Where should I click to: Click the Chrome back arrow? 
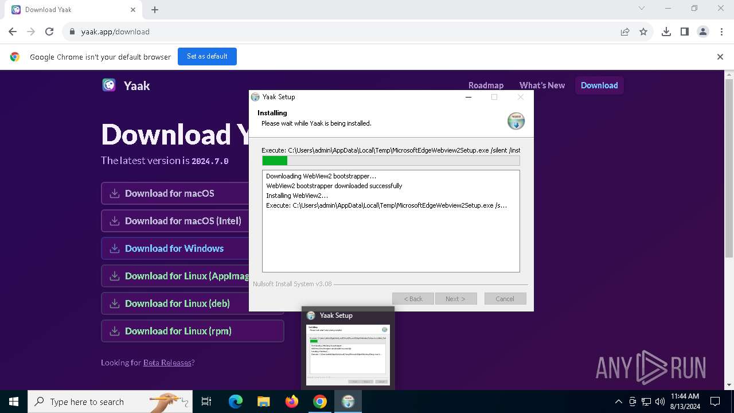coord(13,32)
